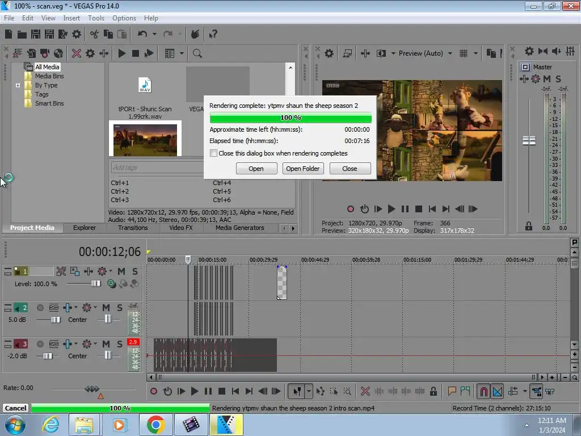Screen dimensions: 581x436
Task: Undo last action with arrow icon
Action: 142,34
